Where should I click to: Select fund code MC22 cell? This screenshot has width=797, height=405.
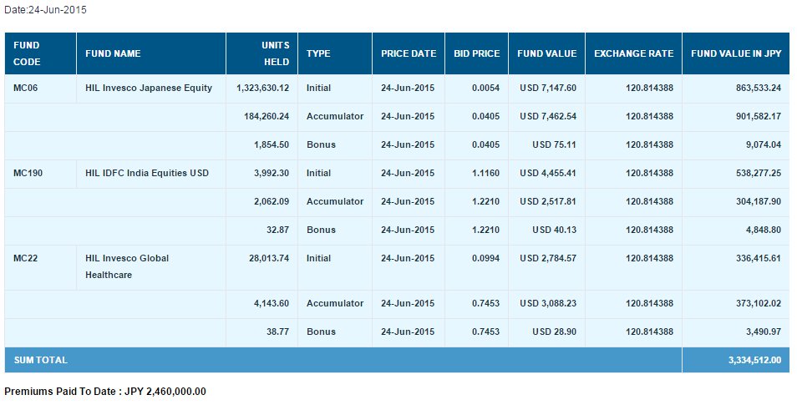(x=41, y=268)
